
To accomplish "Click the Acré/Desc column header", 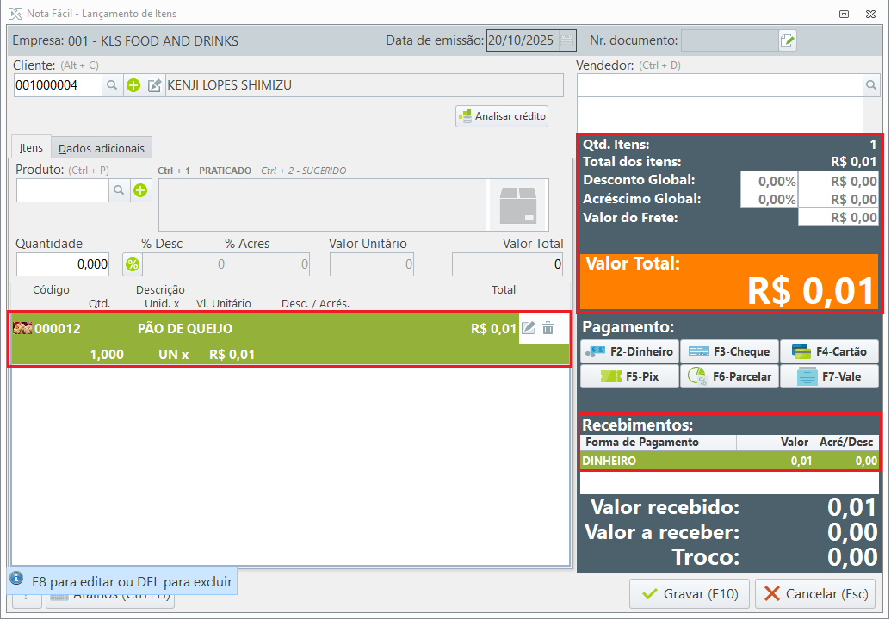I will coord(846,442).
